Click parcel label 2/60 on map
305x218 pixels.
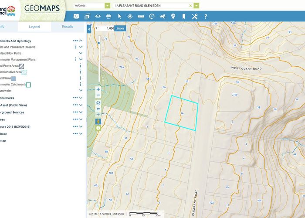coord(234,95)
